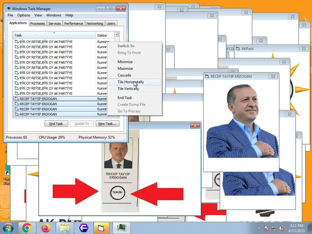This screenshot has height=234, width=312.
Task: Open the Windows menu in Task Manager
Action: pos(54,15)
